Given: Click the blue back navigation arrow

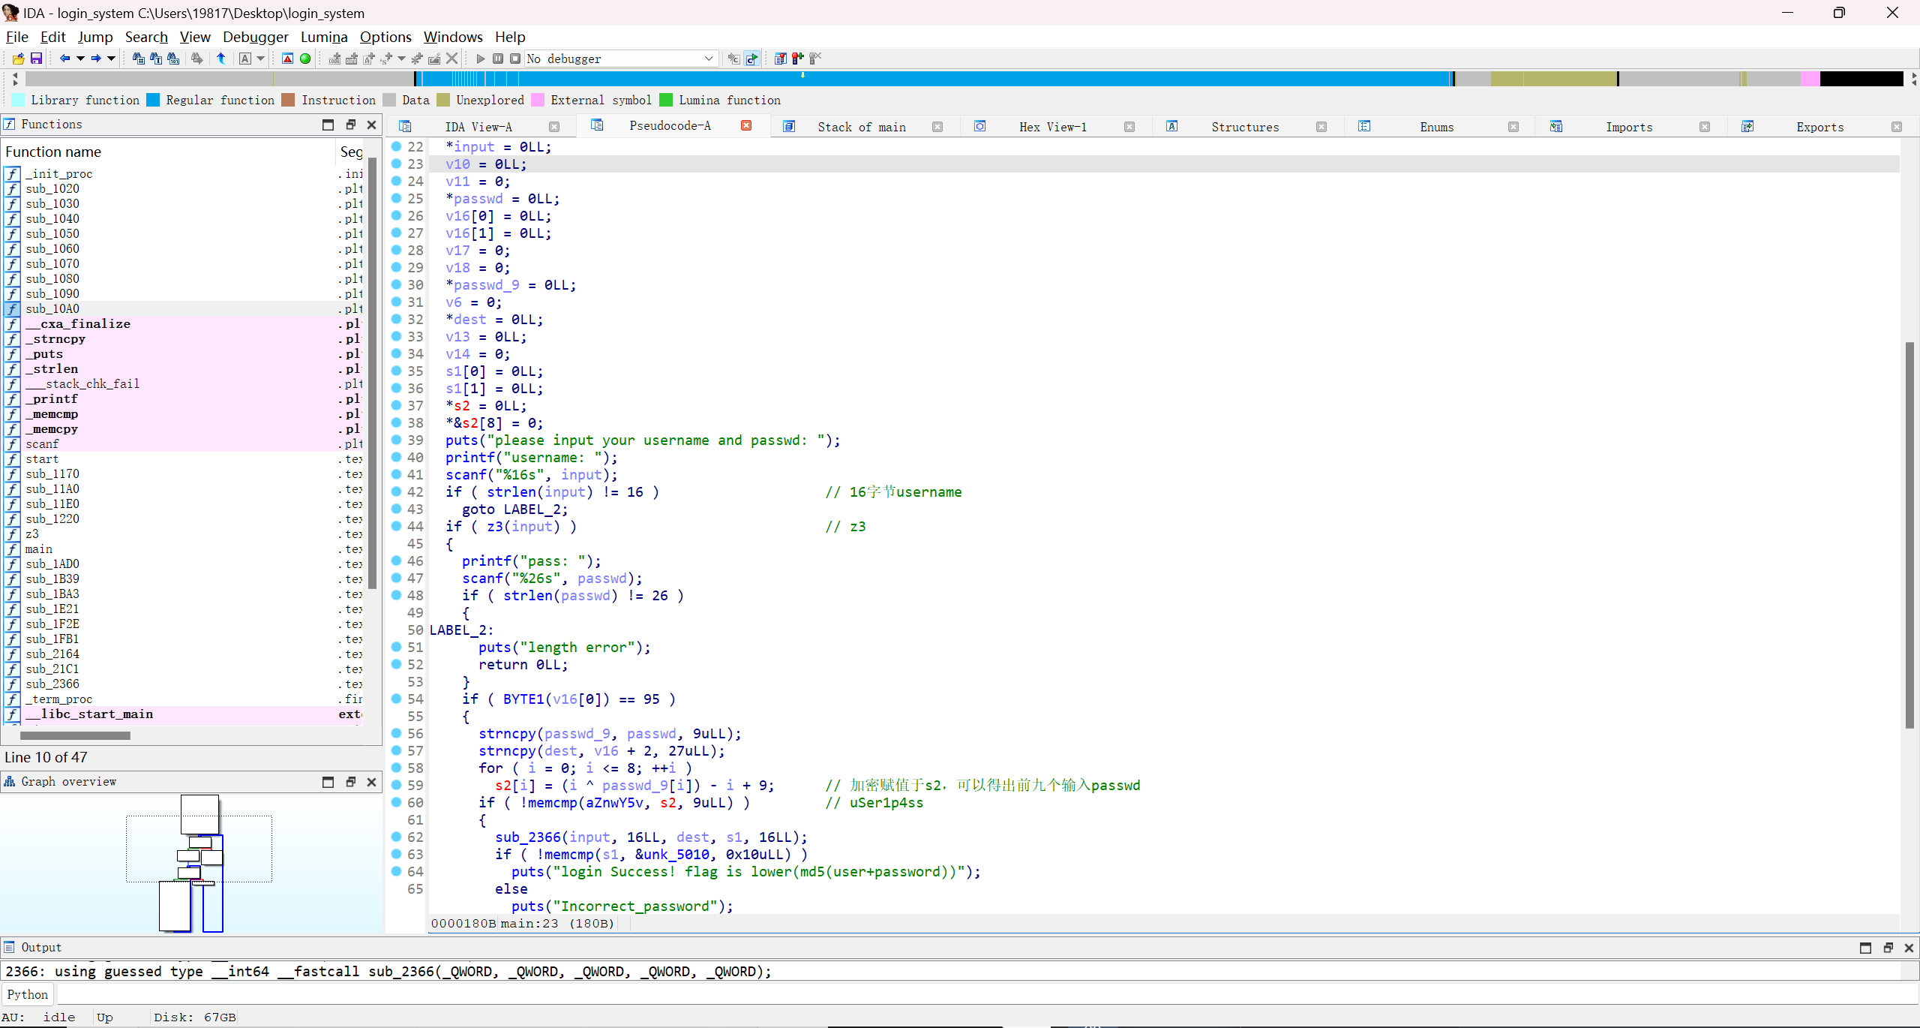Looking at the screenshot, I should (x=64, y=59).
